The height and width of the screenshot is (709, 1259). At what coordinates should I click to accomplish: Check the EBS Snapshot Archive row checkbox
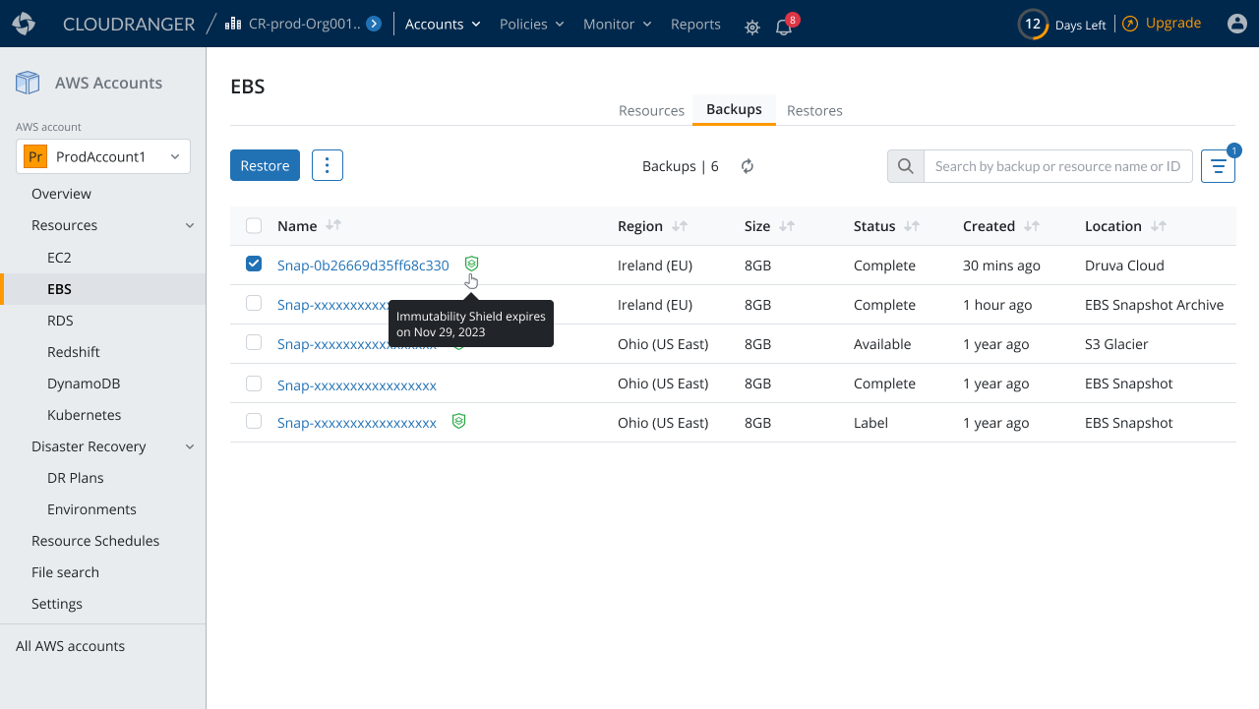click(254, 303)
